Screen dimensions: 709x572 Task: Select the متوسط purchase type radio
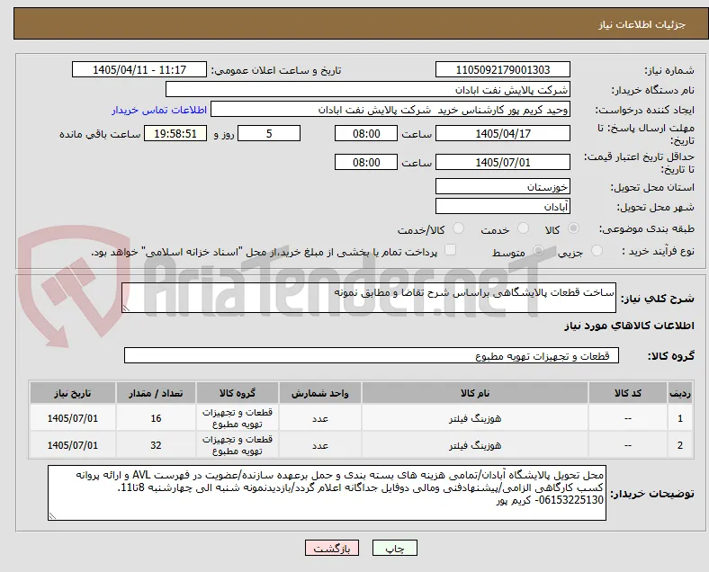coord(538,250)
